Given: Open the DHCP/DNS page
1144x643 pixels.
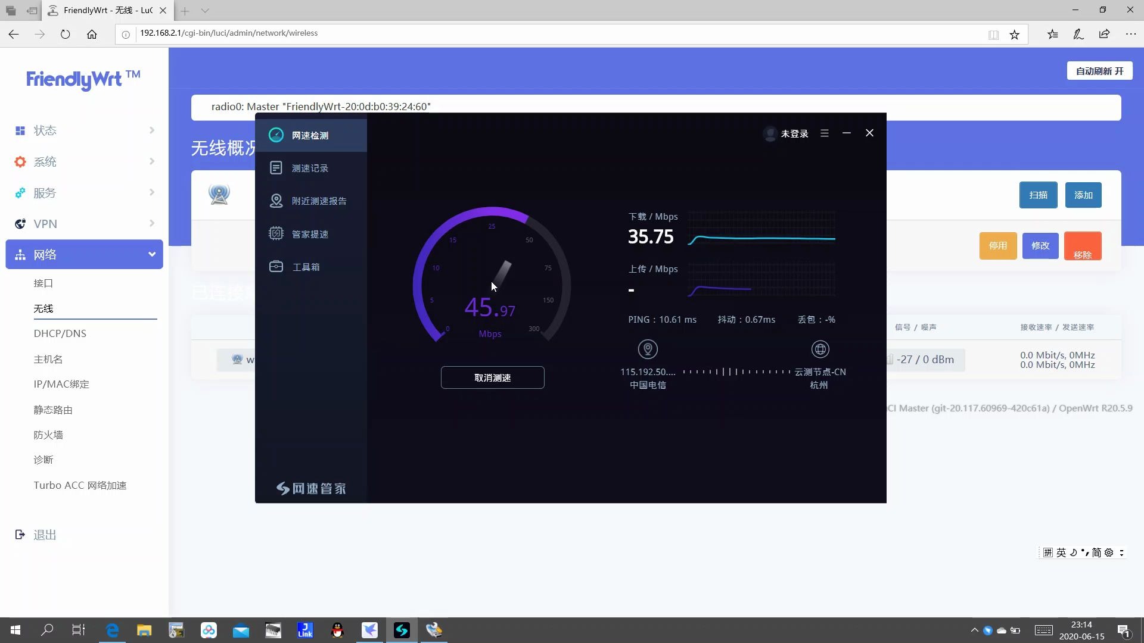Looking at the screenshot, I should click(60, 333).
